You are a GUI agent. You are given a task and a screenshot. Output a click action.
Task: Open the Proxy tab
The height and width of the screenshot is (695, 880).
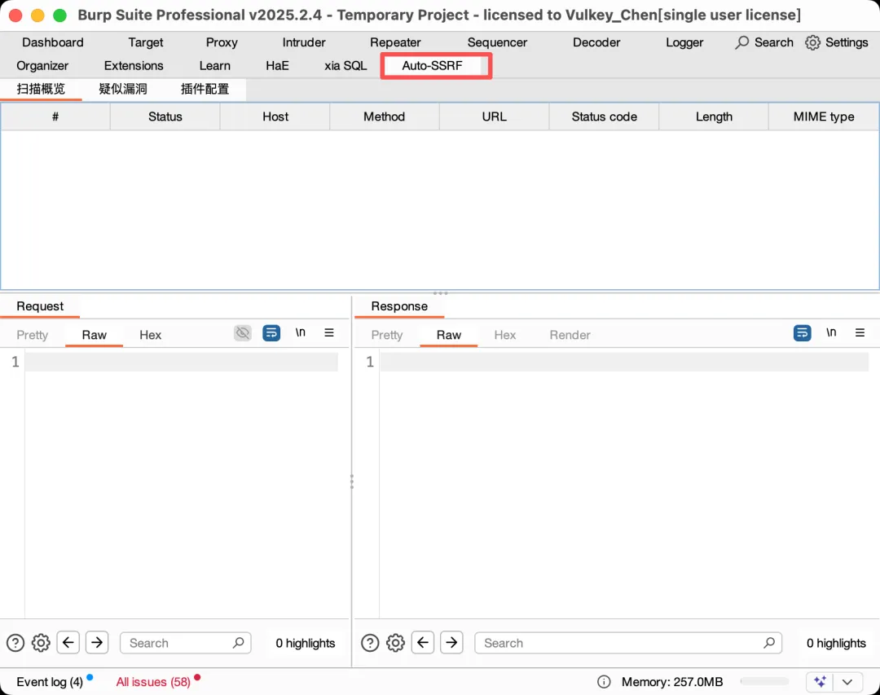(x=222, y=42)
